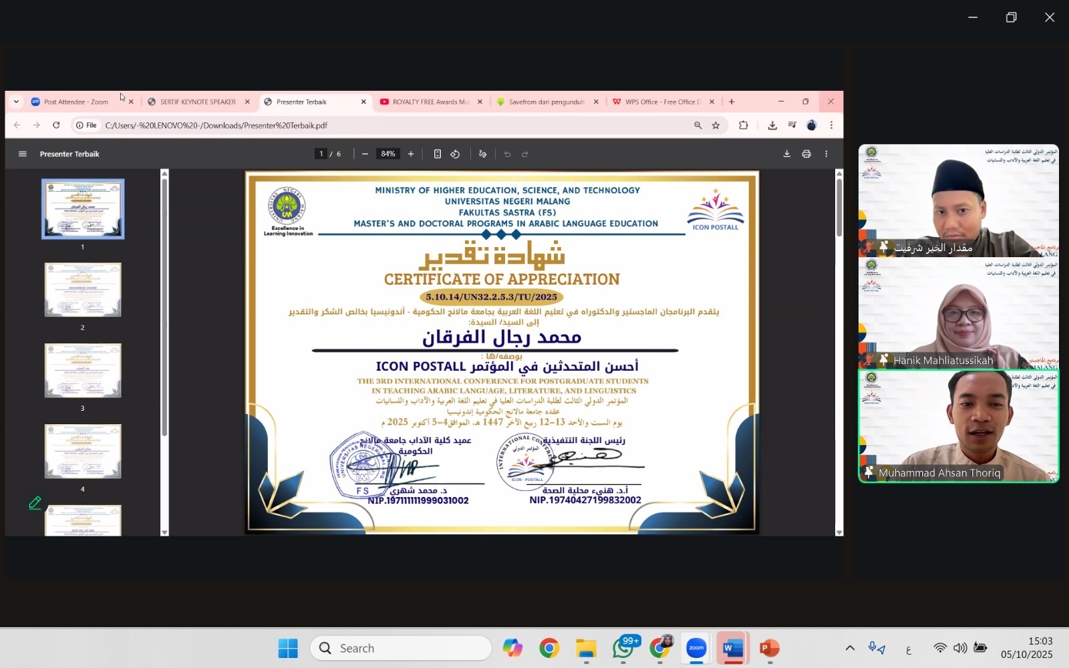Select page 2 thumbnail in sidebar
Image resolution: width=1069 pixels, height=668 pixels.
click(83, 291)
